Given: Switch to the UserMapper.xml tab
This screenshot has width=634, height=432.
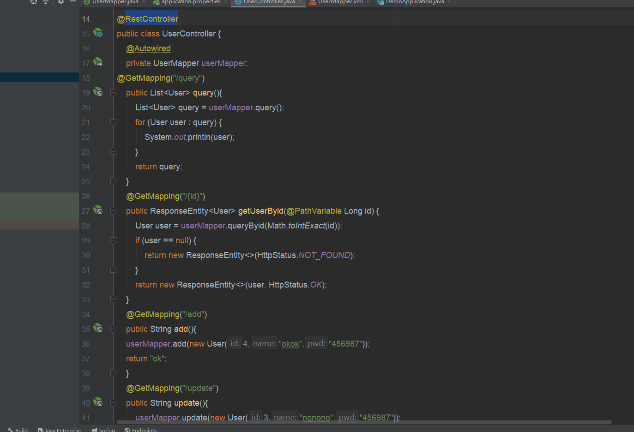Looking at the screenshot, I should 340,2.
